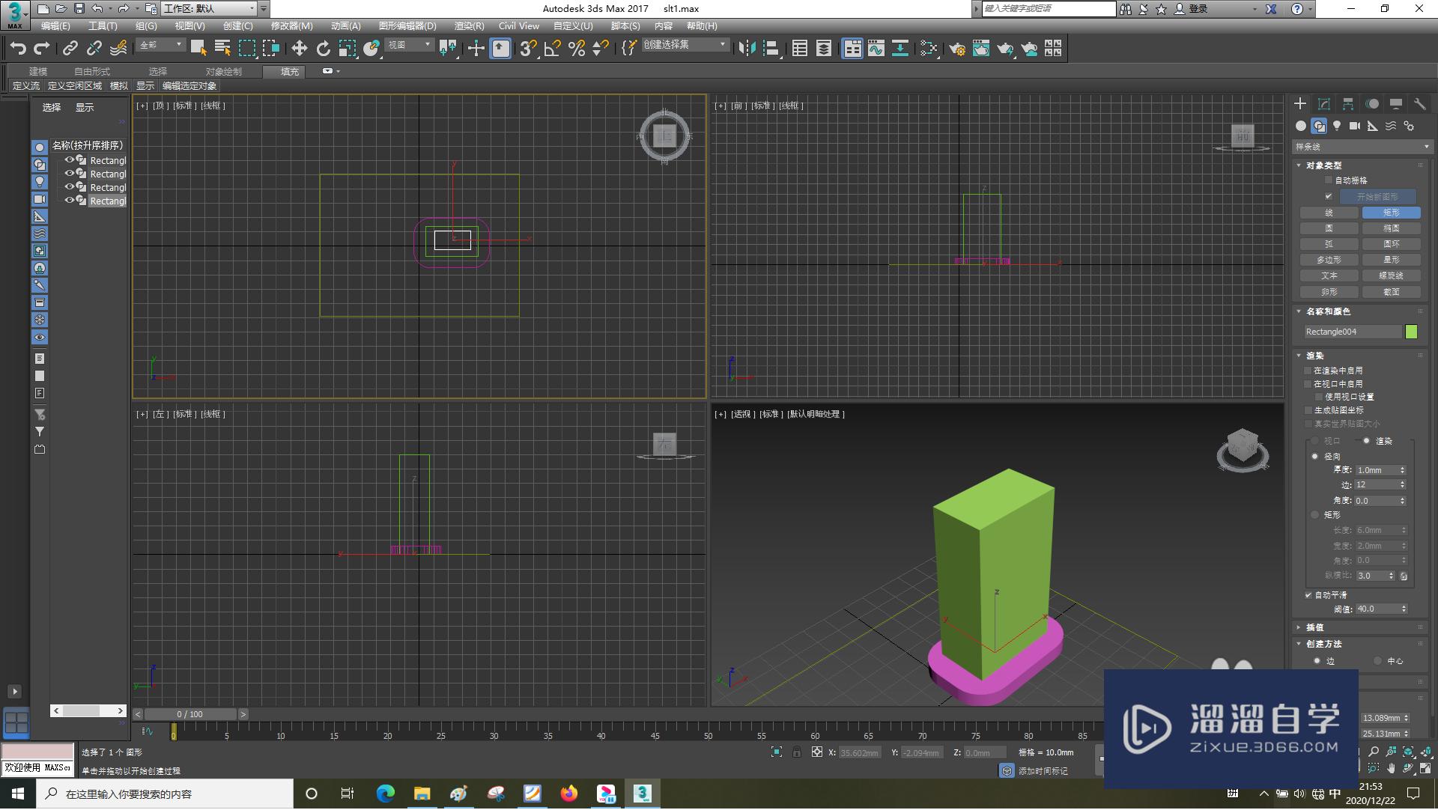Enable the 自动栅格 checkbox
This screenshot has height=810, width=1438.
tap(1329, 180)
